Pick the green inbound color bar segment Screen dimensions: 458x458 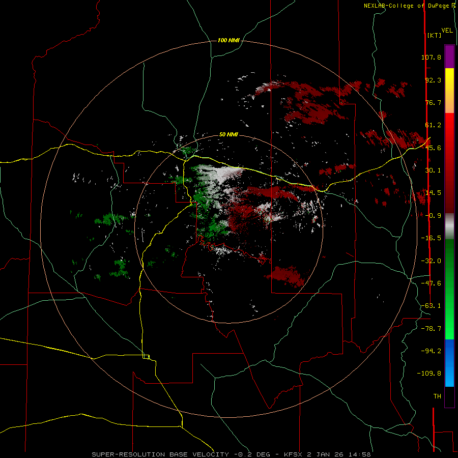[449, 289]
